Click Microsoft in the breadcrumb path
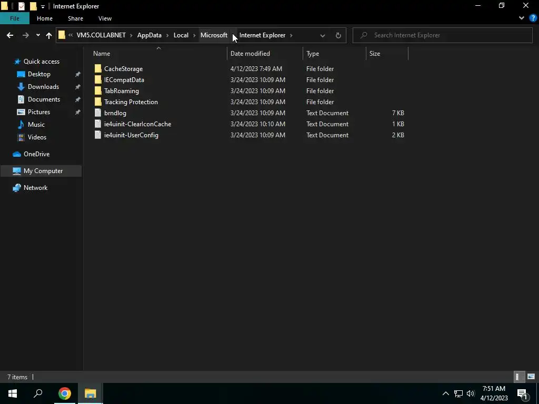Viewport: 539px width, 404px height. (214, 35)
